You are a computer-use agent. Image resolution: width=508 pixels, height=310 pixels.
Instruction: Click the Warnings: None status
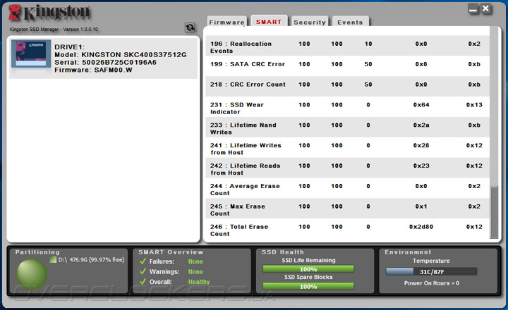(176, 272)
